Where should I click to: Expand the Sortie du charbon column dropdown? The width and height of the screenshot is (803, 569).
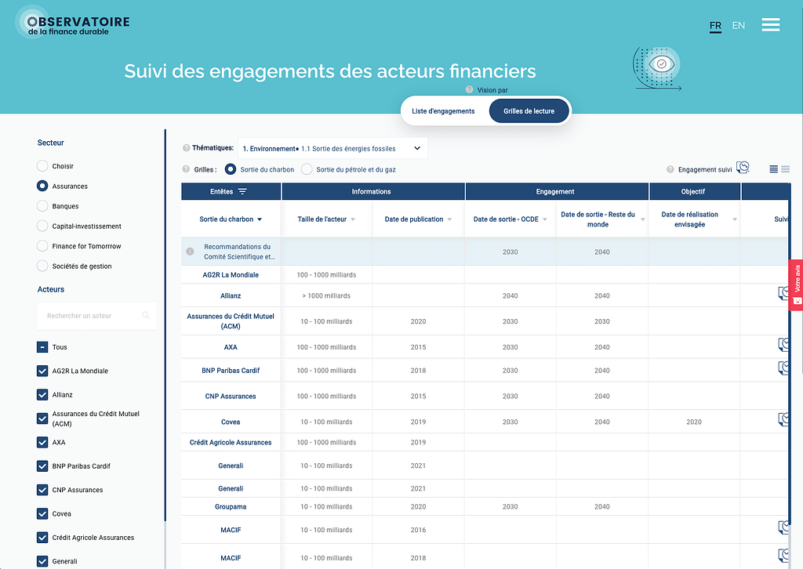[260, 219]
